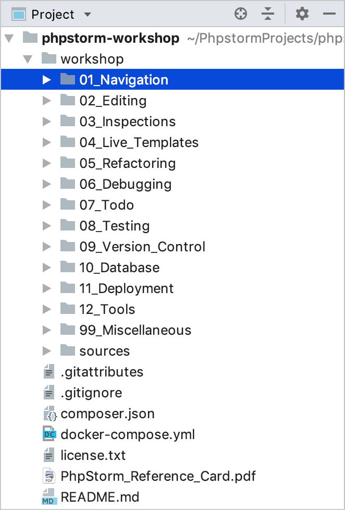Click the PhpStorm_Reference_Card.pdf PDF icon
345x510 pixels.
49,476
